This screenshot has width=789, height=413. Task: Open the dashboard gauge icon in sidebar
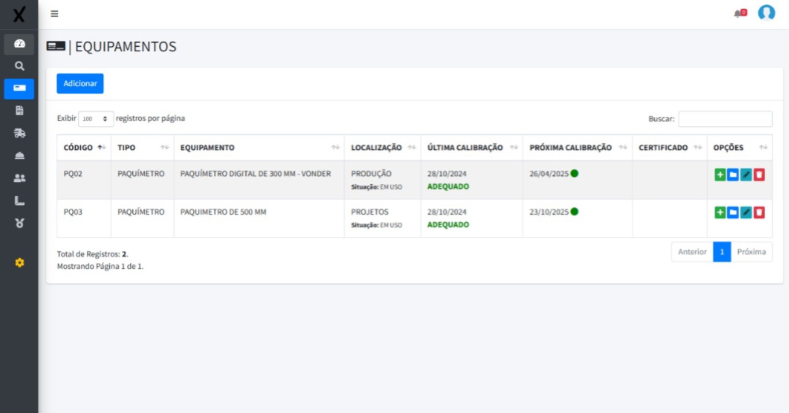[19, 44]
